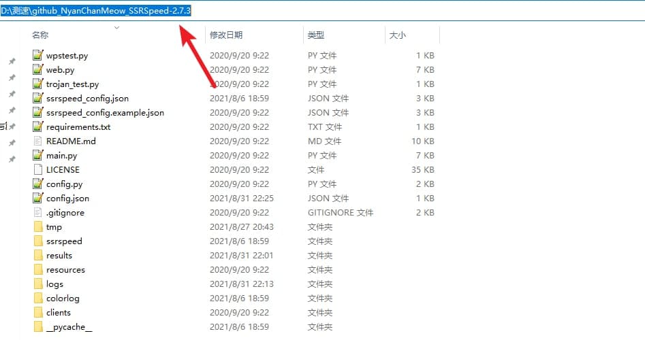Click the topmost pin icon in sidebar
Image resolution: width=645 pixels, height=340 pixels.
tap(12, 61)
